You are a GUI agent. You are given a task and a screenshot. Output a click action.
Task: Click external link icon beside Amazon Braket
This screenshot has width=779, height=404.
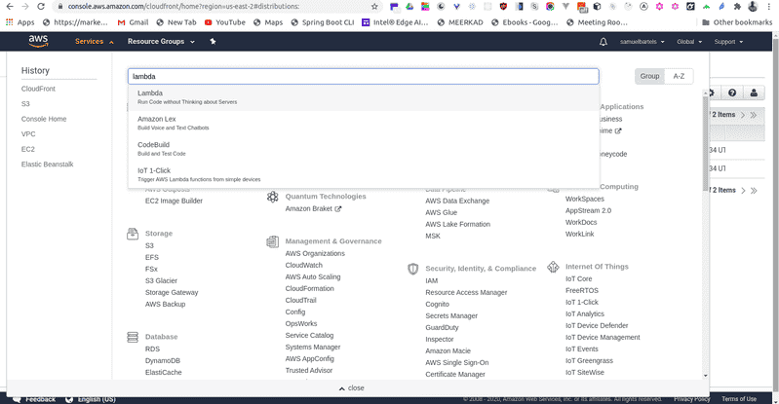tap(338, 209)
